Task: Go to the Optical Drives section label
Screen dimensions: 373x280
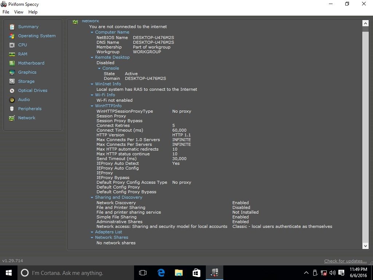Action: (x=32, y=90)
